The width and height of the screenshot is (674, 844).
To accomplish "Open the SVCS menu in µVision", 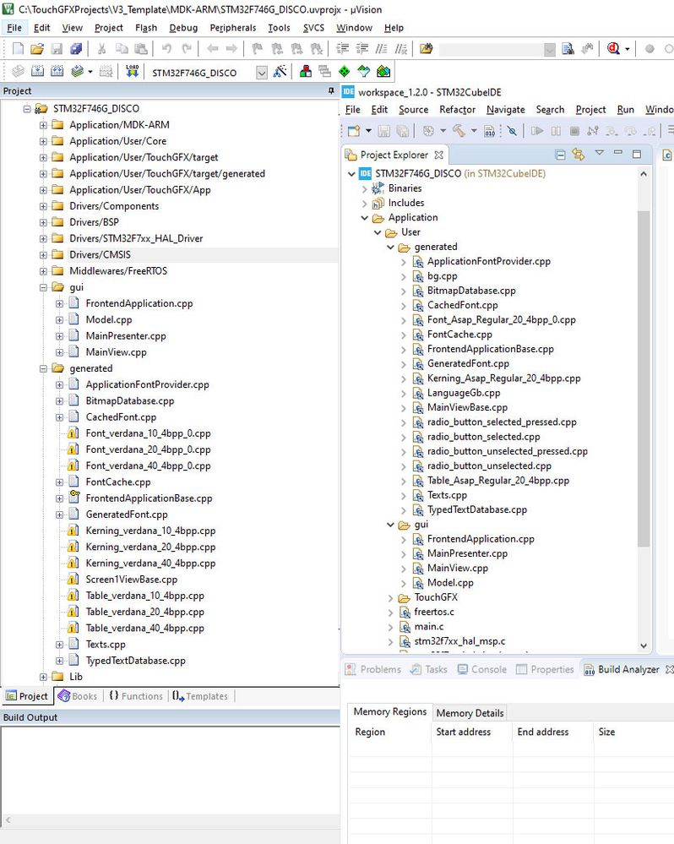I will click(x=313, y=28).
